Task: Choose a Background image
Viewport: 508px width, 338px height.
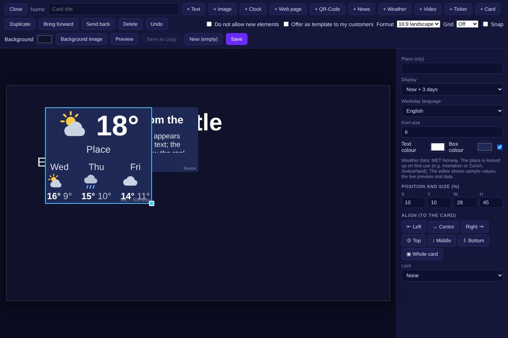Action: pyautogui.click(x=82, y=39)
